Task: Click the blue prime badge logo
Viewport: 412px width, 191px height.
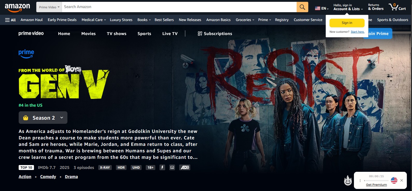Action: coord(26,54)
